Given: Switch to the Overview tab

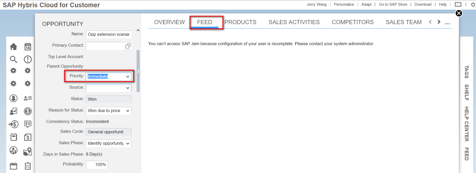Looking at the screenshot, I should (170, 22).
